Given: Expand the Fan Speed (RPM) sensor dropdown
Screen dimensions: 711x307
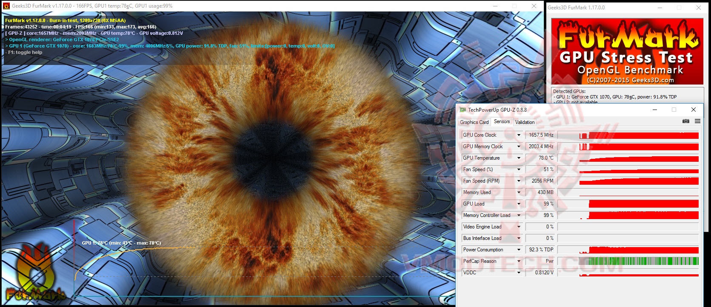Looking at the screenshot, I should (519, 181).
